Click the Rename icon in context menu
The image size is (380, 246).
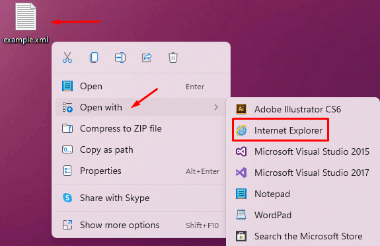pyautogui.click(x=120, y=58)
